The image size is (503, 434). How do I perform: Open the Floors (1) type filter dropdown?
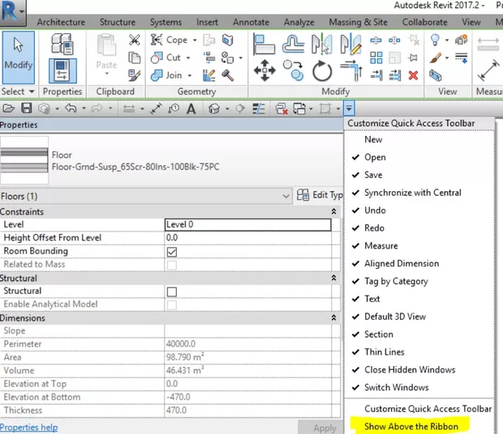[x=286, y=196]
